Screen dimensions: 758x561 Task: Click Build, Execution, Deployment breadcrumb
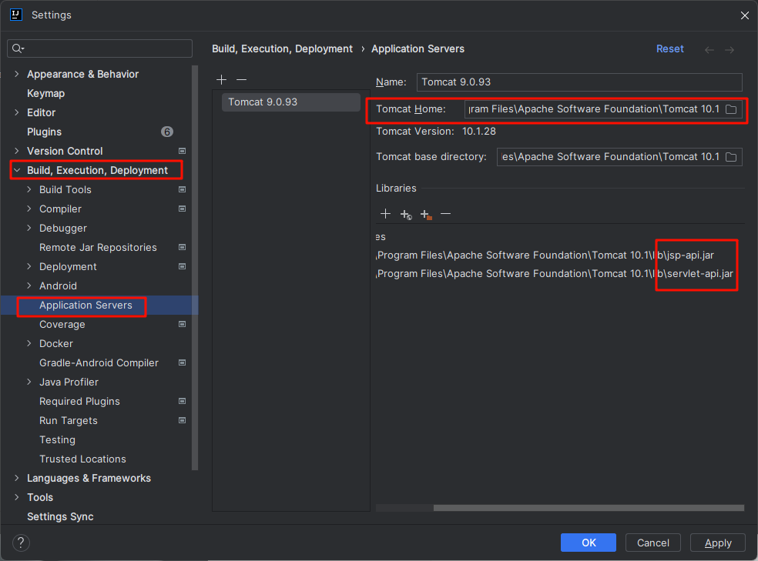(x=282, y=48)
